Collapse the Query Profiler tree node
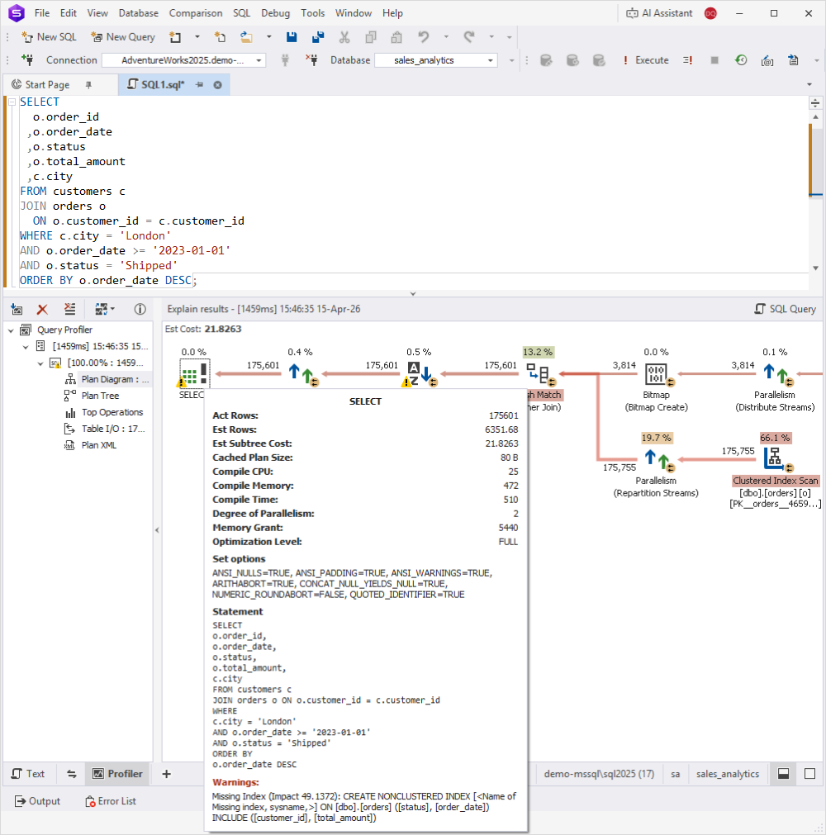 coord(11,330)
